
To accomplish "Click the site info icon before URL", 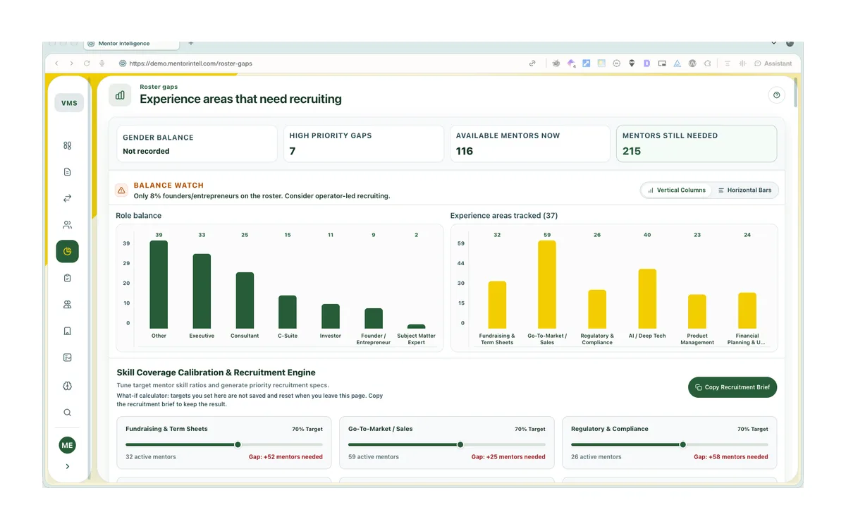I will pyautogui.click(x=122, y=63).
